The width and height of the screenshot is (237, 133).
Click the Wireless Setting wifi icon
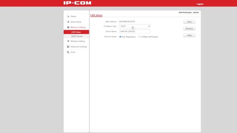point(68,41)
